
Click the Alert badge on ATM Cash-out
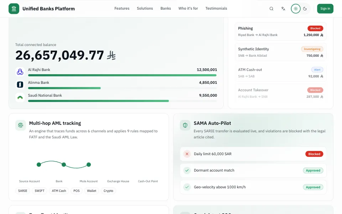[x=317, y=70]
